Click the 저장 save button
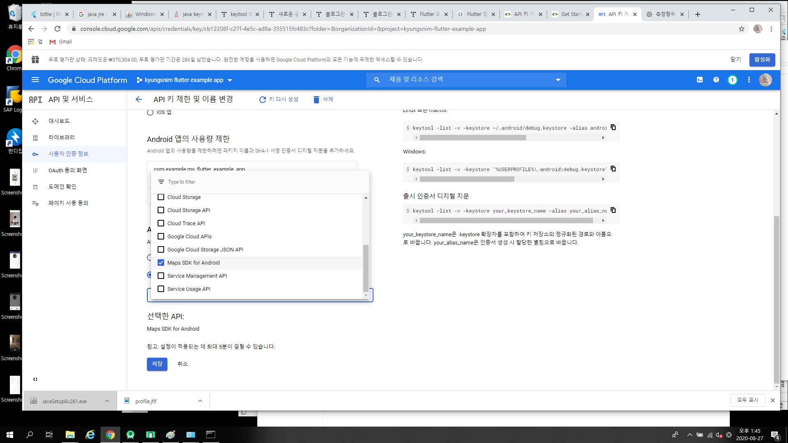Image resolution: width=788 pixels, height=443 pixels. [157, 364]
